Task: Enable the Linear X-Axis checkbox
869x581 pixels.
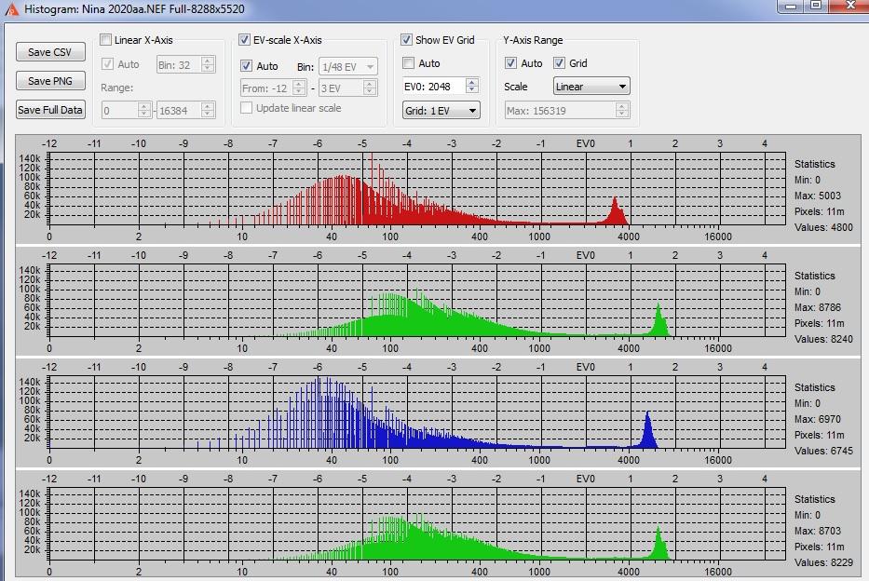Action: click(105, 40)
